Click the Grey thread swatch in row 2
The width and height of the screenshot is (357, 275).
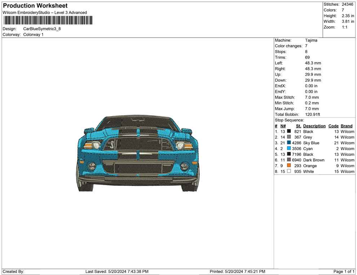click(289, 137)
